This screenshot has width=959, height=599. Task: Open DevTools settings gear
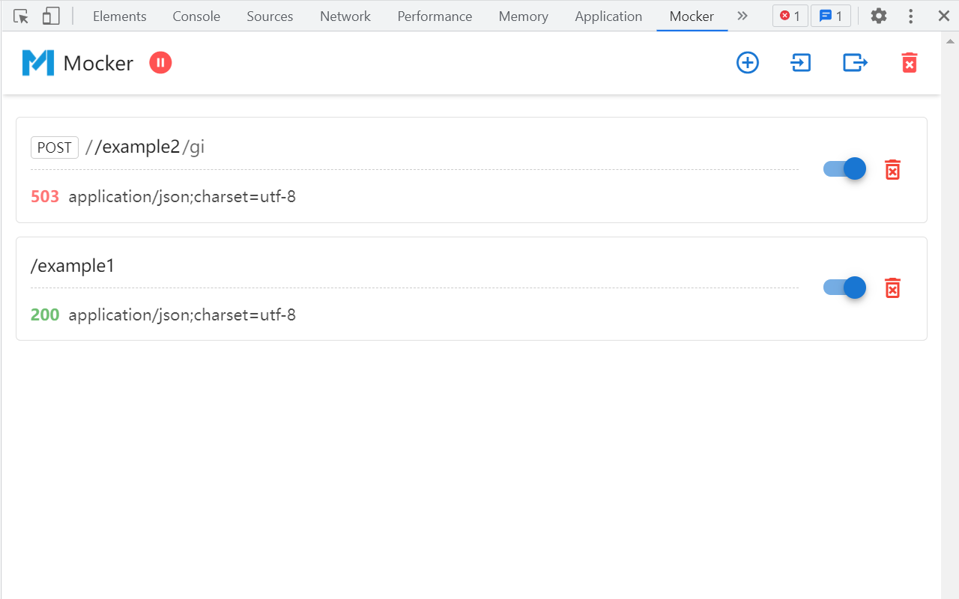878,16
